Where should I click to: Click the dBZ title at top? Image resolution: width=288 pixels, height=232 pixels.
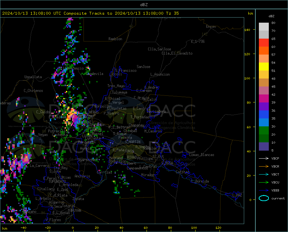[x=144, y=5]
